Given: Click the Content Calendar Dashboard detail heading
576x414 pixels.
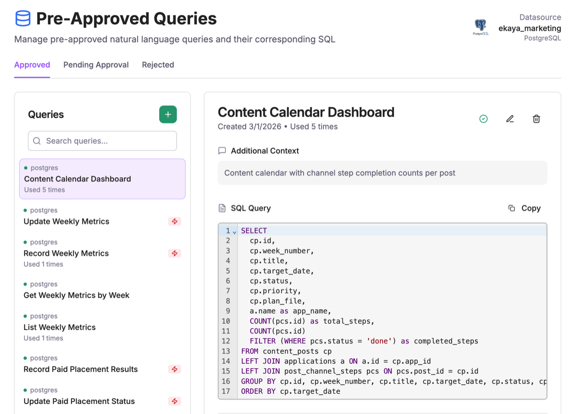Looking at the screenshot, I should point(306,112).
